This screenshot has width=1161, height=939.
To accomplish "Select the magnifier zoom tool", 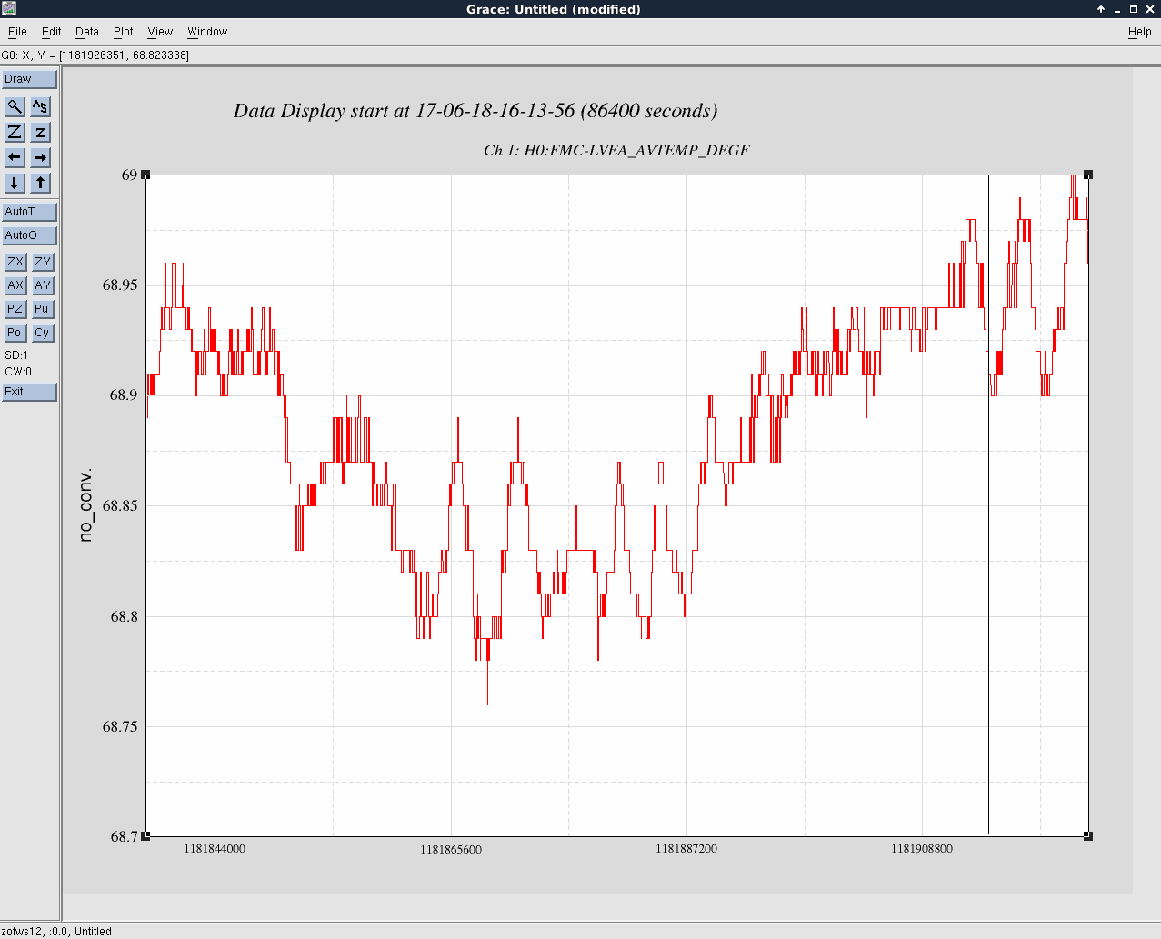I will click(15, 106).
